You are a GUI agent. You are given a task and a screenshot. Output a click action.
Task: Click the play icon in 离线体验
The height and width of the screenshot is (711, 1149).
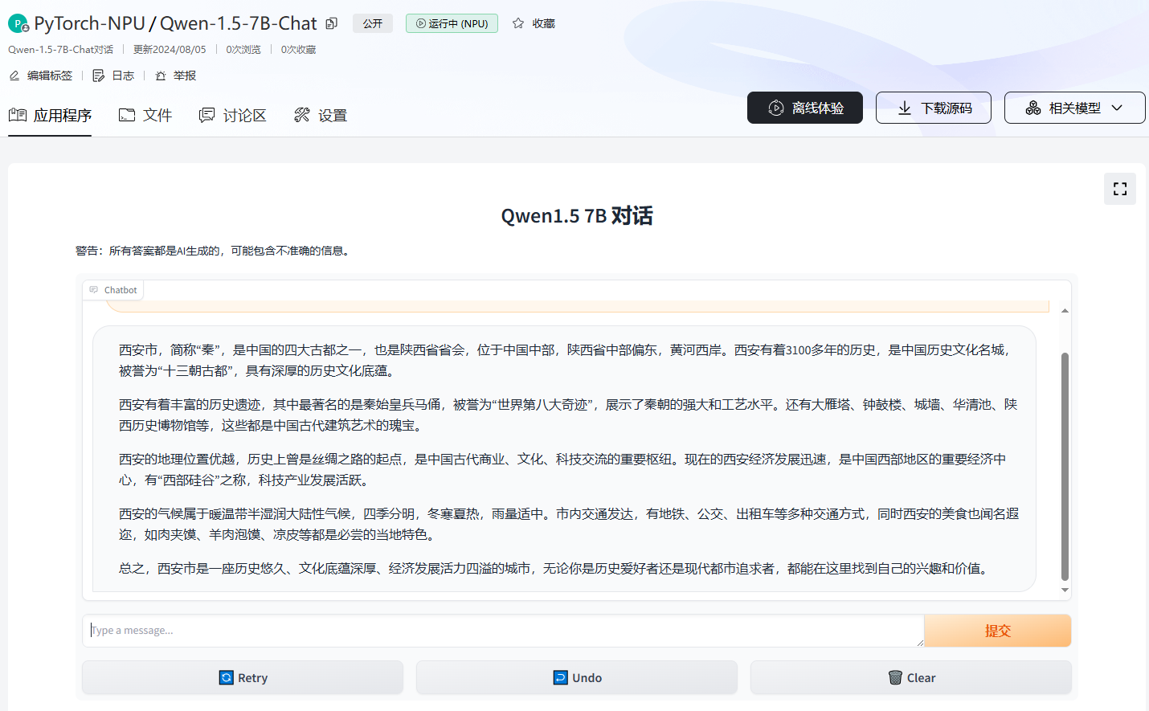click(776, 108)
